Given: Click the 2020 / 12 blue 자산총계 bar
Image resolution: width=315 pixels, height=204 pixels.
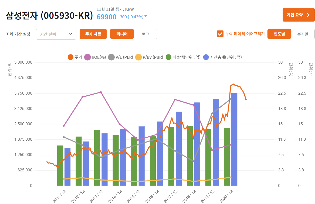Looking at the screenshot, I should tap(234, 139).
